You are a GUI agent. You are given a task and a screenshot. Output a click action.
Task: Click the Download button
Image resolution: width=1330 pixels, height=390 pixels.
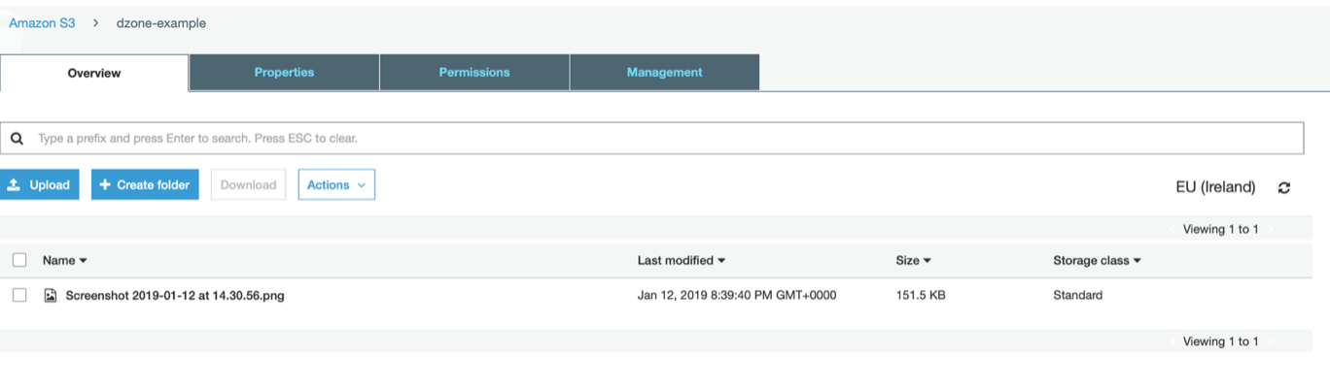(x=248, y=185)
